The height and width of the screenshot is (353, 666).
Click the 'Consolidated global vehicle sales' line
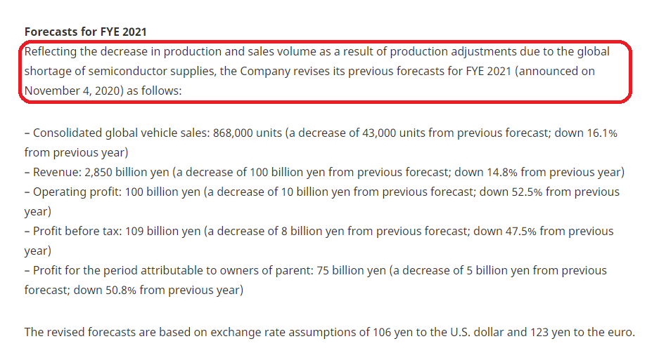pyautogui.click(x=321, y=142)
